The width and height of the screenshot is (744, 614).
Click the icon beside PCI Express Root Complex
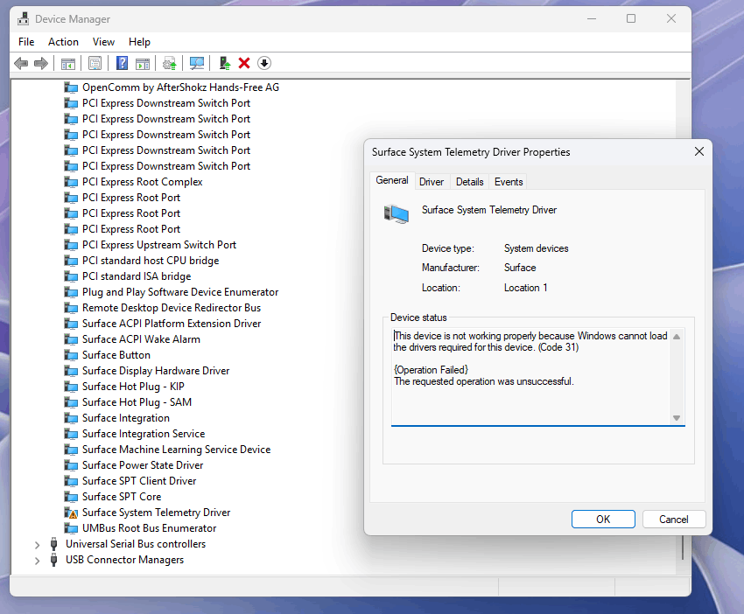(x=71, y=182)
